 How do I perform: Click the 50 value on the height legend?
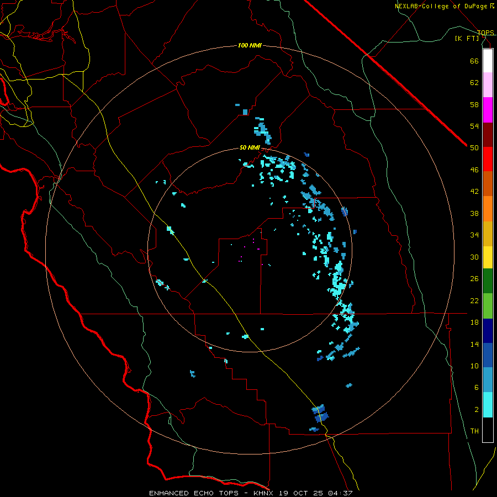pyautogui.click(x=474, y=148)
